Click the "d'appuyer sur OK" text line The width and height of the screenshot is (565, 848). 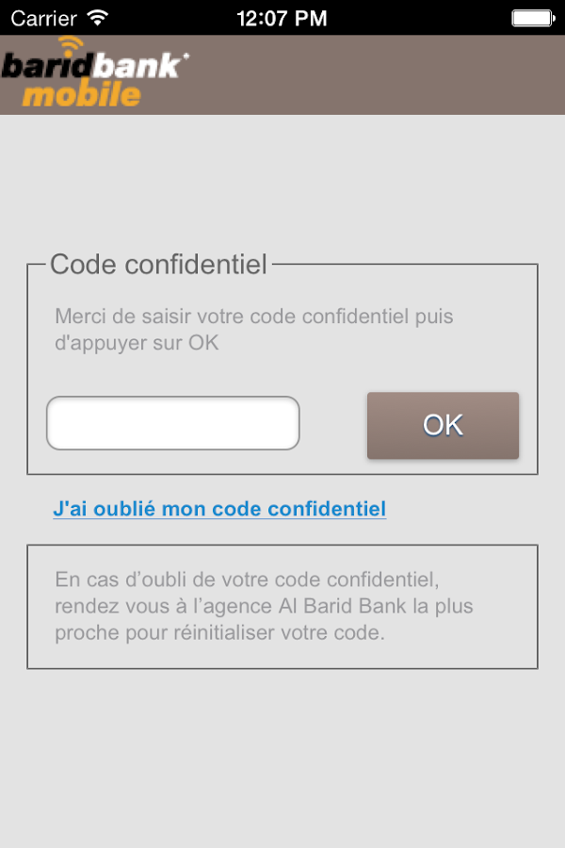point(137,343)
